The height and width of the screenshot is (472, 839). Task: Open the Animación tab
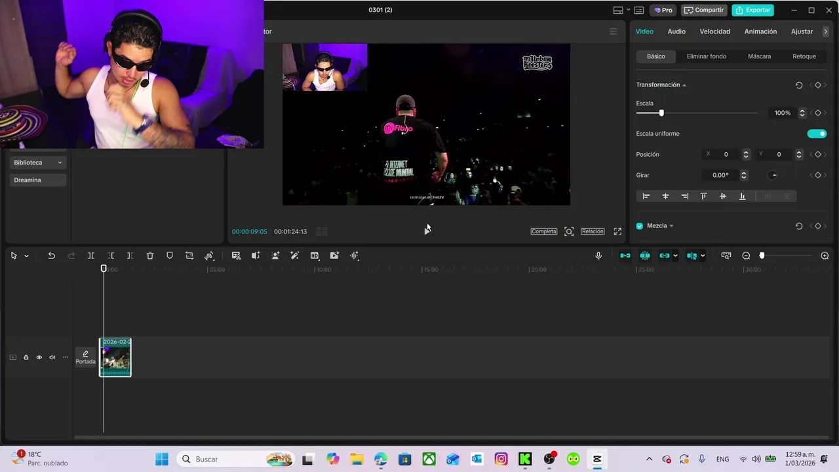coord(760,31)
